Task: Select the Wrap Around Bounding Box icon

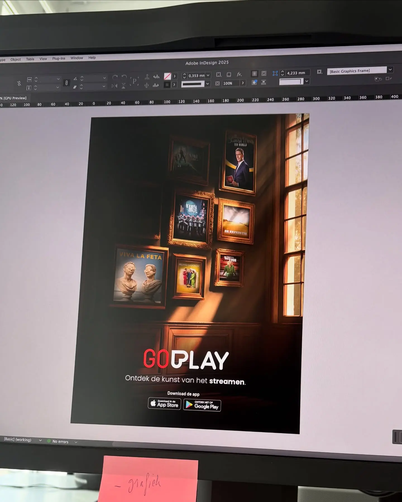Action: point(264,74)
